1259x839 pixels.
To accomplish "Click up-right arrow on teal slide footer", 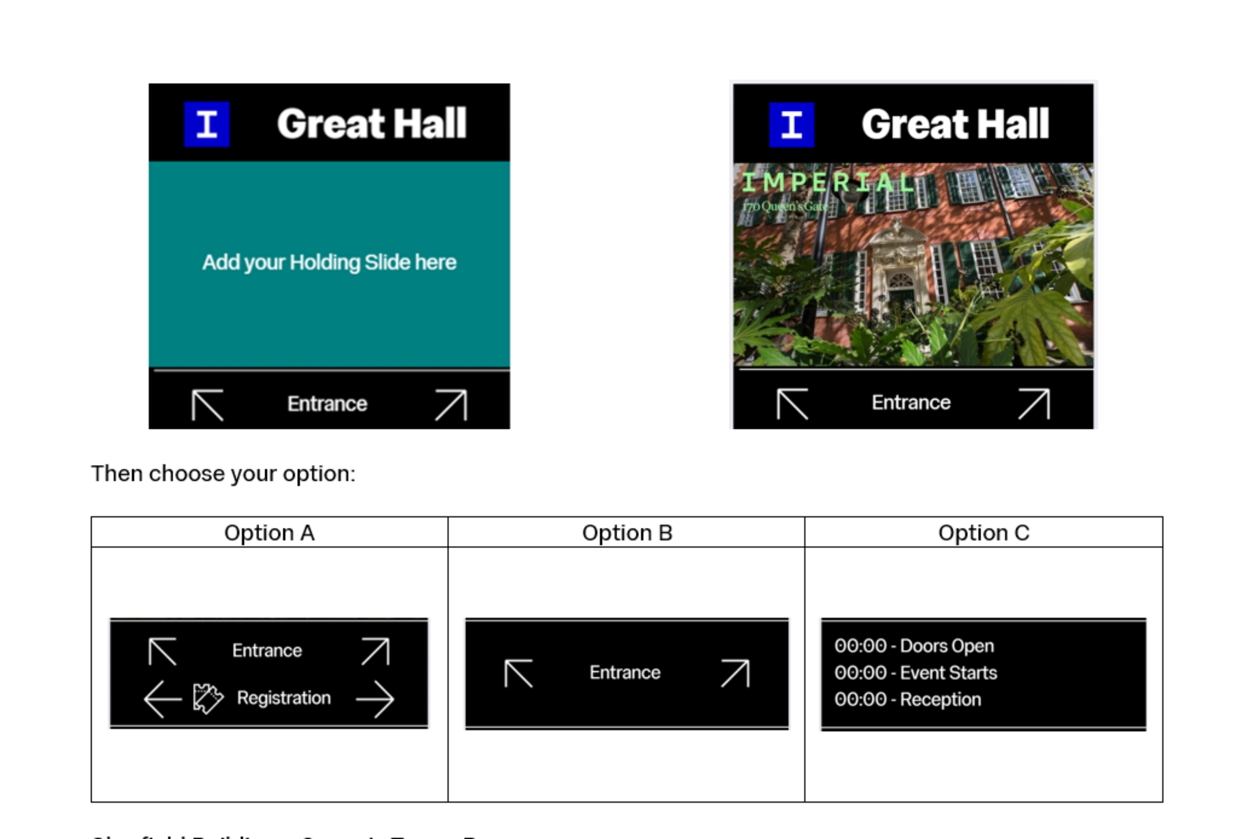I will tap(451, 405).
